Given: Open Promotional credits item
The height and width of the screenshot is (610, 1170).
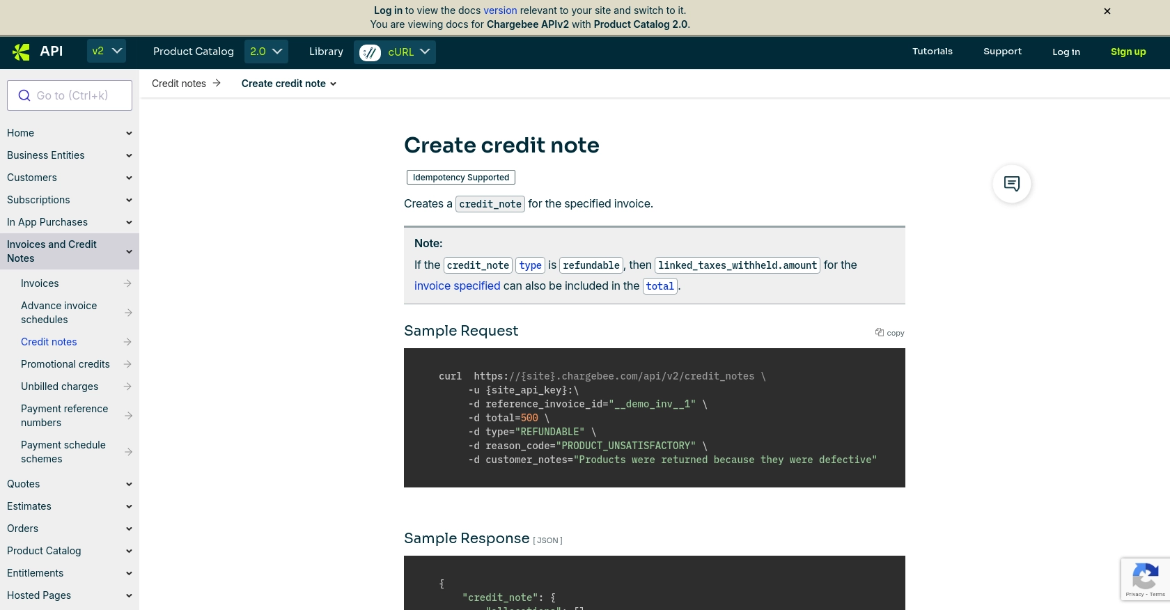Looking at the screenshot, I should coord(65,364).
